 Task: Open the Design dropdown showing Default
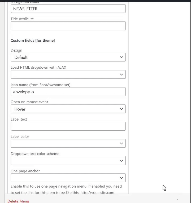coord(68,57)
